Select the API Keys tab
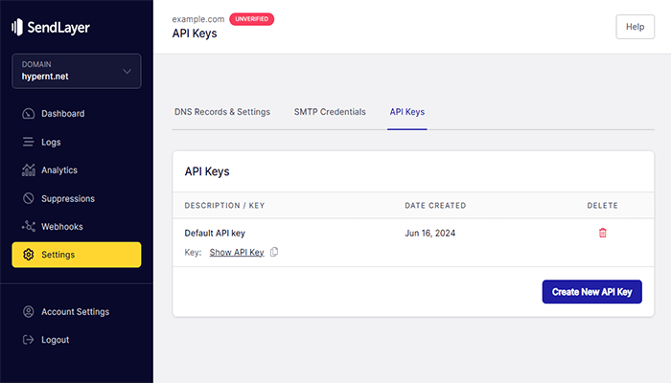The height and width of the screenshot is (383, 671). coord(407,112)
